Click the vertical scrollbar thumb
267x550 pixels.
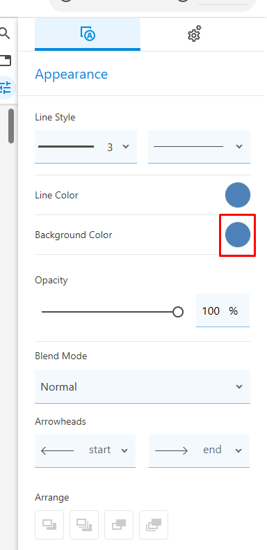click(11, 125)
